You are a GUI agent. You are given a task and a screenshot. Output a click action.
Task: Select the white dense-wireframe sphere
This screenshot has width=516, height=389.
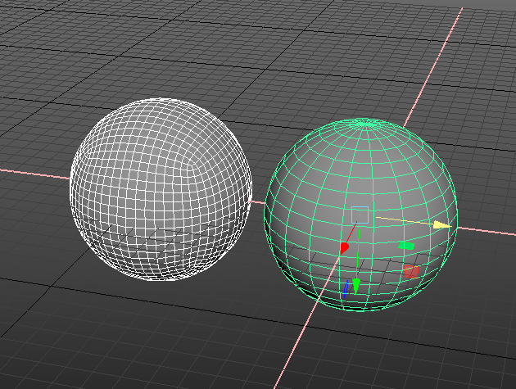161,189
